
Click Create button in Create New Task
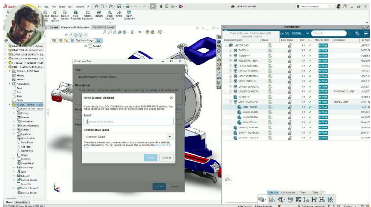pyautogui.click(x=159, y=187)
